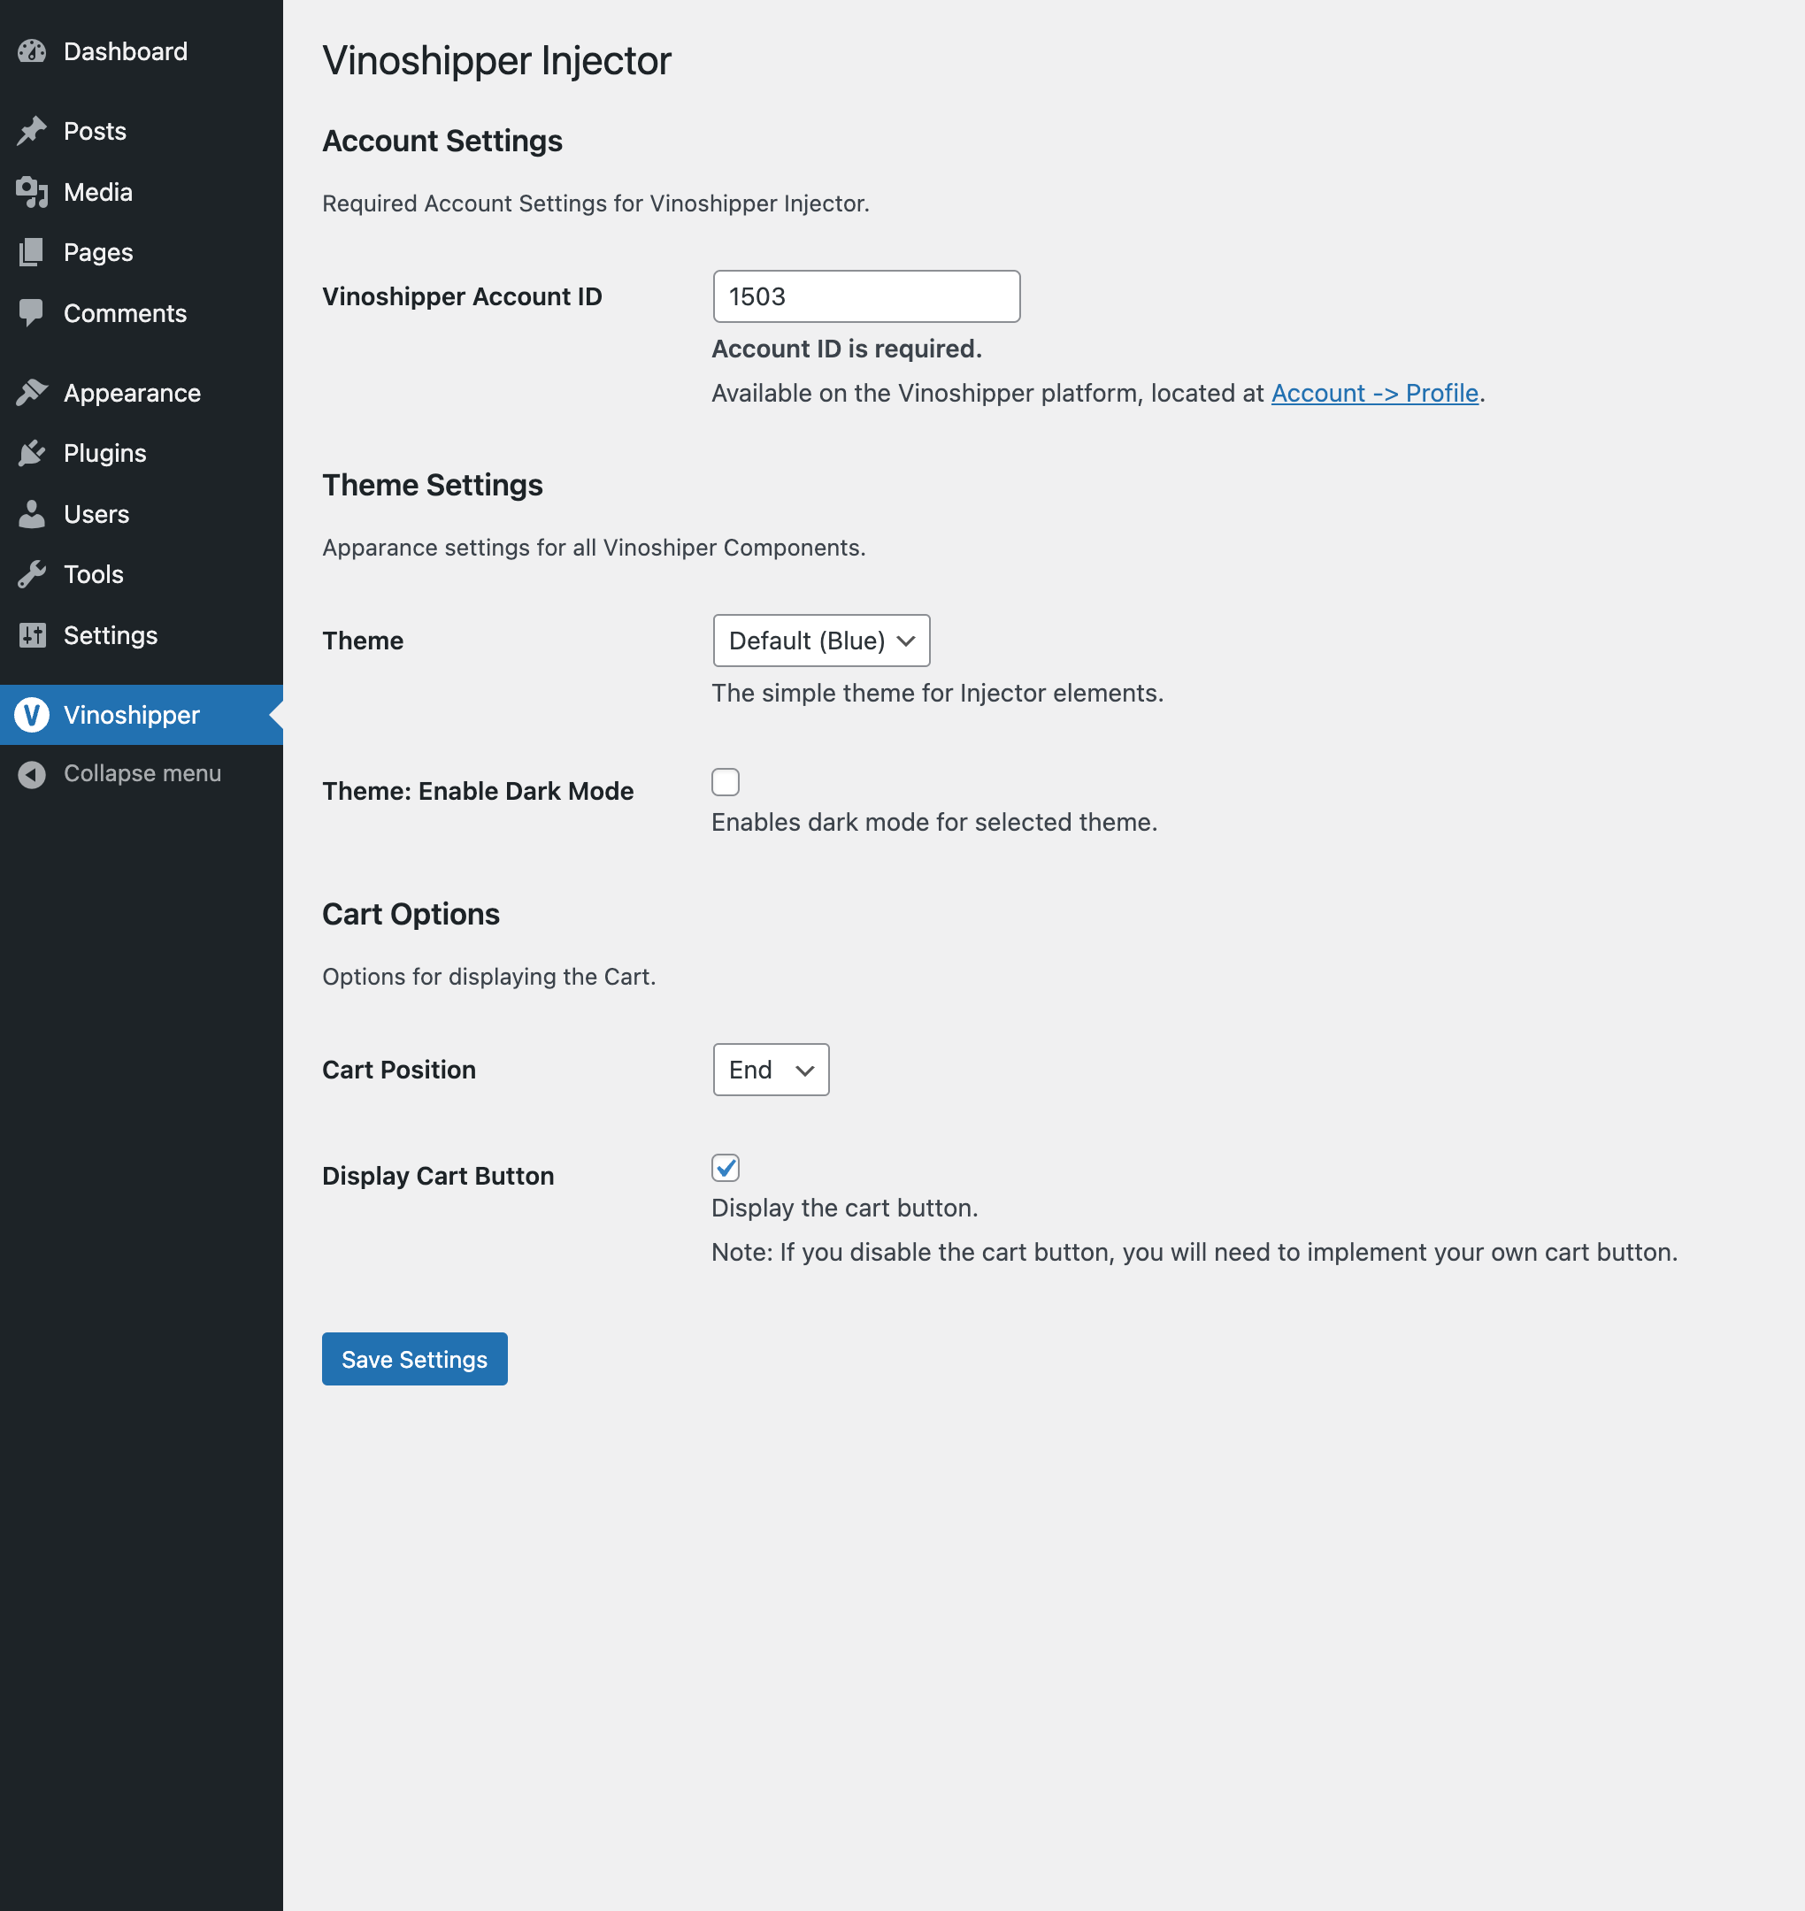
Task: Open the Media menu
Action: 142,191
